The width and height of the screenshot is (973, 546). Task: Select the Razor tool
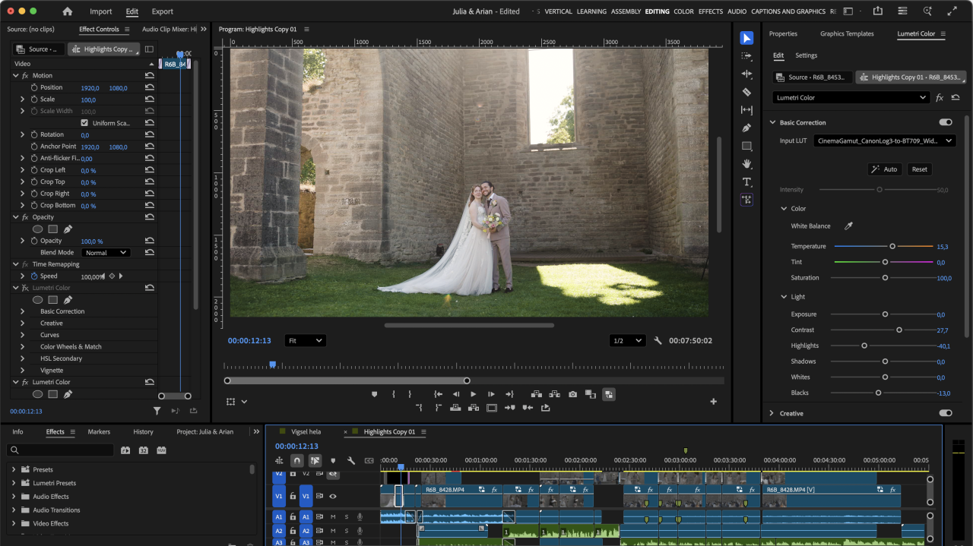(x=746, y=92)
